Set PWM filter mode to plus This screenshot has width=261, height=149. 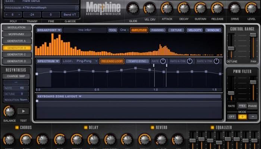pos(242,117)
